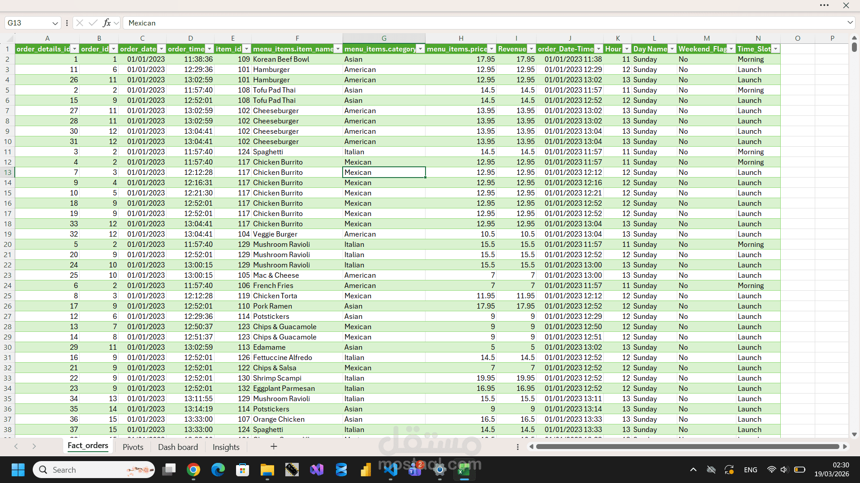Screen dimensions: 860x483
Task: Select cell with Korean Beef Bowl
Action: point(297,59)
